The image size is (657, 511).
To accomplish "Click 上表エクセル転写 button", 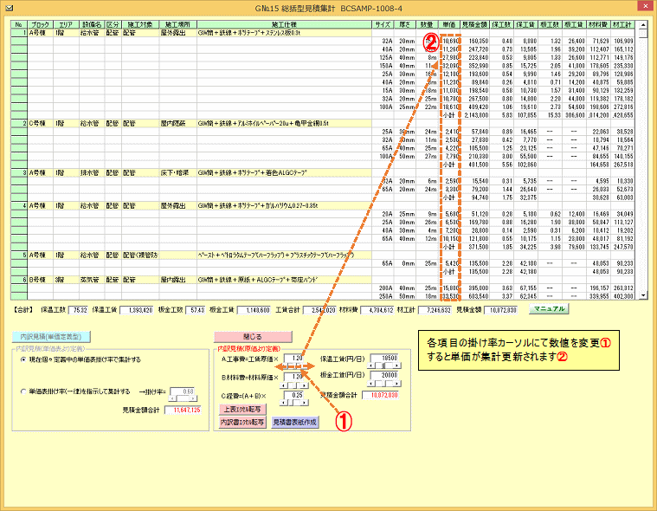I will pyautogui.click(x=242, y=410).
